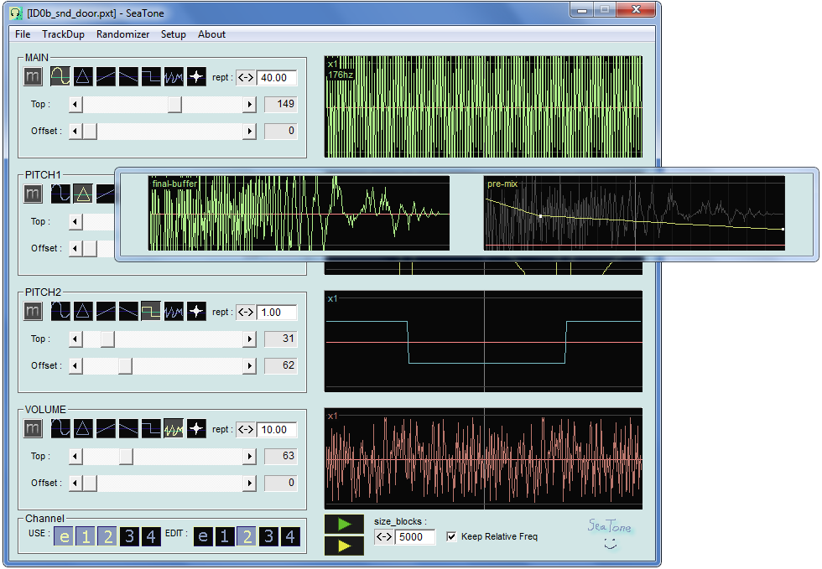Click the VOLUME Top slider thumb
Image resolution: width=822 pixels, height=569 pixels.
point(125,457)
